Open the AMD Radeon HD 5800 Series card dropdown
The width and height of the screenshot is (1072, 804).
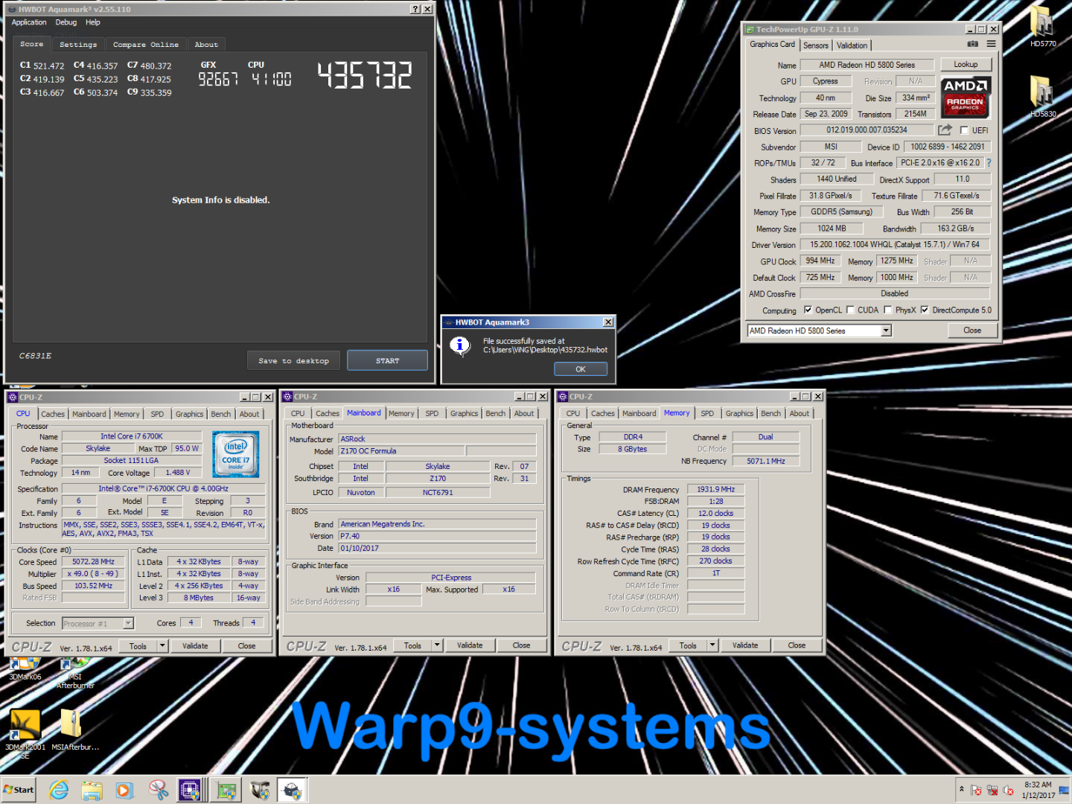[x=886, y=331]
